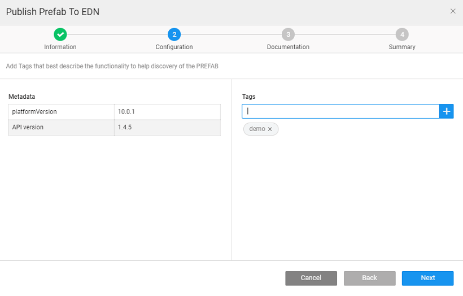Click the green checkmark Information step icon
463x296 pixels.
[x=60, y=34]
